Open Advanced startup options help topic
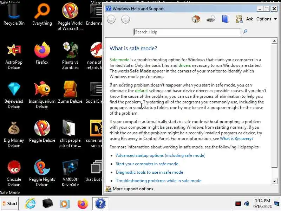The image size is (281, 211). point(161,155)
